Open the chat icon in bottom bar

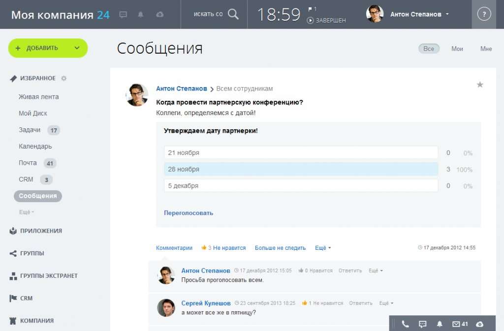[x=422, y=324]
